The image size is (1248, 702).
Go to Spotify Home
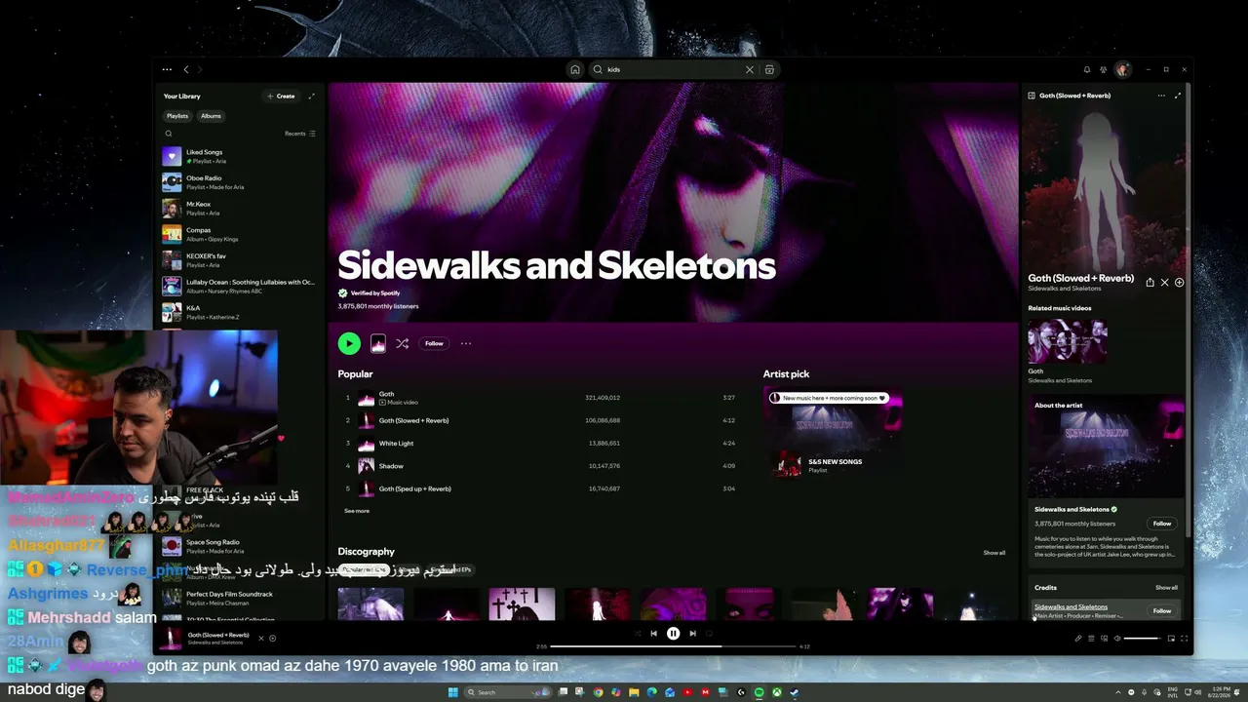coord(575,69)
